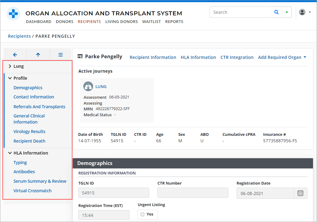Screen dimensions: 317x222
Task: Click the up arrow icon in the sidebar toolbar
Action: (38, 54)
